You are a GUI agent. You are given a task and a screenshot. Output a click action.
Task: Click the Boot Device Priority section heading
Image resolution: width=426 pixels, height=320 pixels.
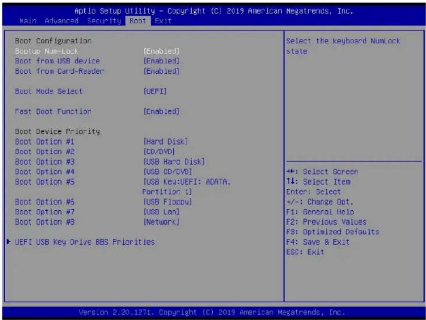pyautogui.click(x=57, y=131)
